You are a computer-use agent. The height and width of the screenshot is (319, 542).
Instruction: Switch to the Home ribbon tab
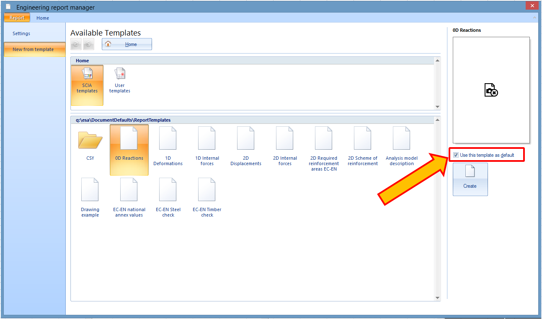point(43,18)
